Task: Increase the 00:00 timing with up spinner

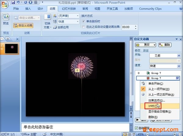Action: (136, 26)
